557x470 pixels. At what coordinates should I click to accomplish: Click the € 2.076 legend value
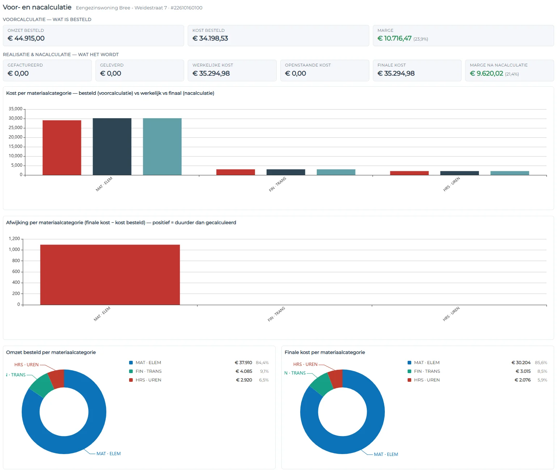click(x=523, y=380)
